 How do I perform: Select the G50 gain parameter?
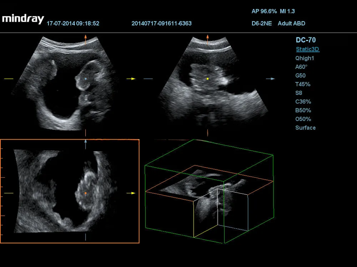click(x=300, y=75)
